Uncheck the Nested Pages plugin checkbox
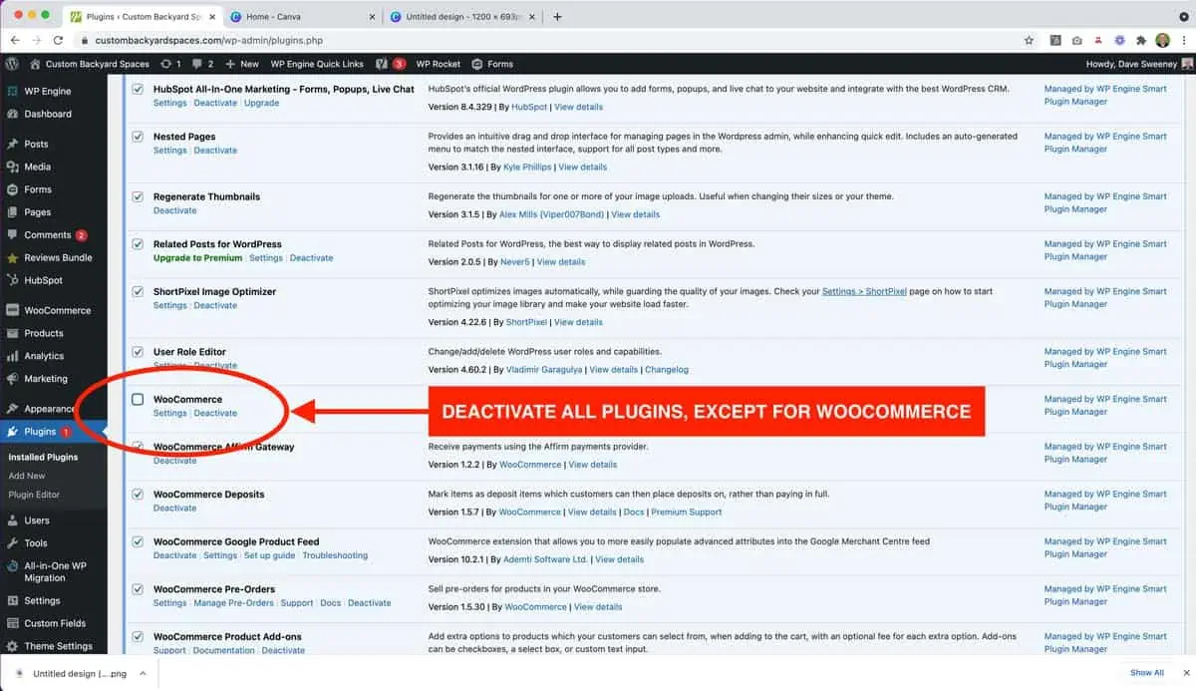This screenshot has width=1196, height=691. click(x=138, y=137)
